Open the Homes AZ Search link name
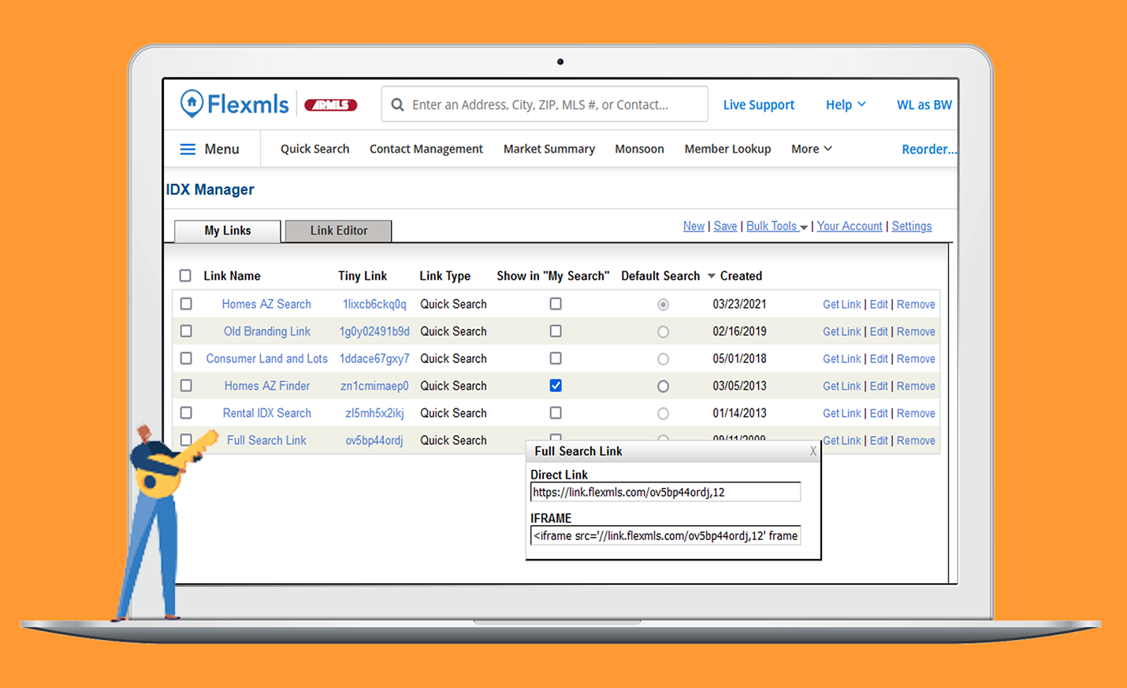 [266, 304]
